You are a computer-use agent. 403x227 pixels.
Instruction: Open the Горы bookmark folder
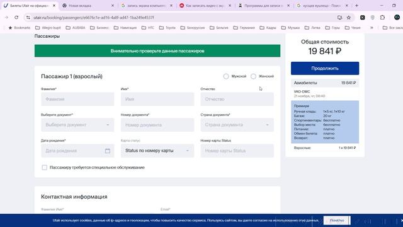[x=332, y=28]
